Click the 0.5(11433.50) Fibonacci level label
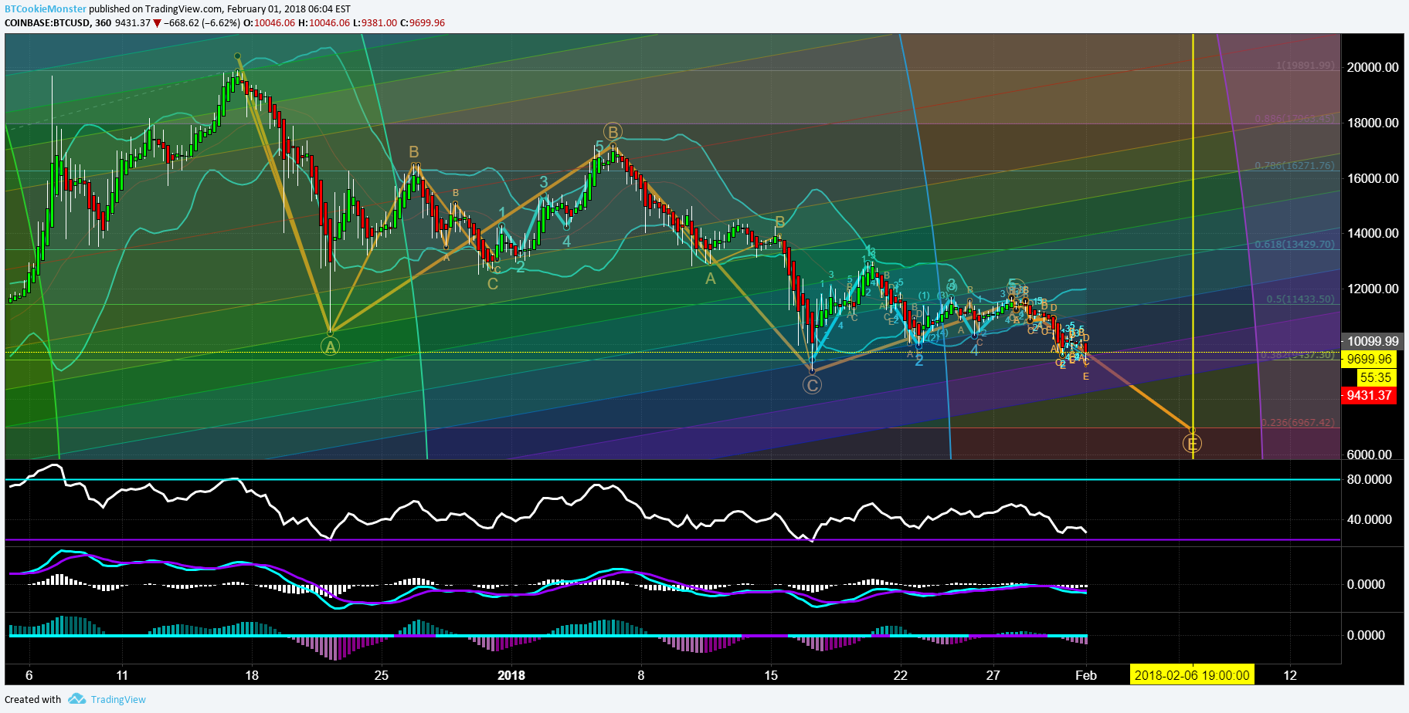 click(x=1300, y=299)
